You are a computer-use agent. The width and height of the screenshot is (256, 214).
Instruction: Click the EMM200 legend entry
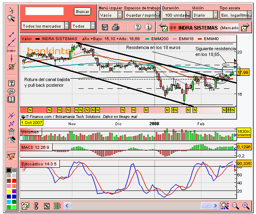point(157,39)
